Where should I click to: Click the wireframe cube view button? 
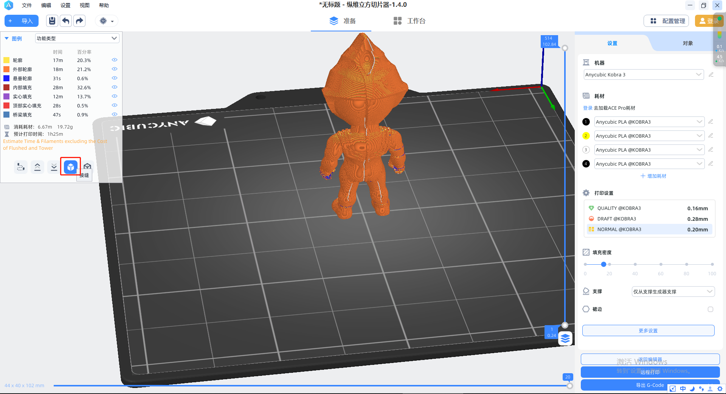point(87,166)
